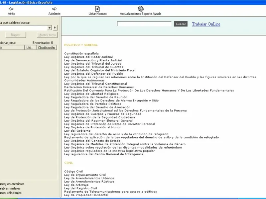Open Ratificación Del Convenio Para La Protección entry
The image size is (266, 199).
pyautogui.click(x=149, y=91)
